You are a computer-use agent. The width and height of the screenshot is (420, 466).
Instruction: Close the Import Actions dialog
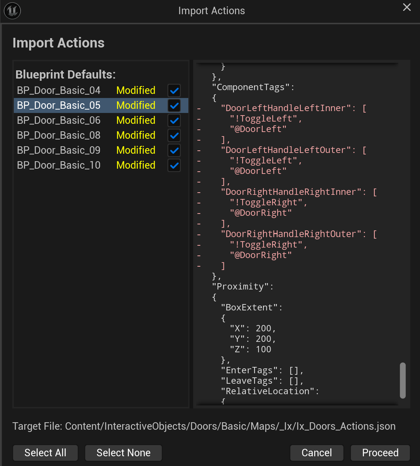[407, 7]
